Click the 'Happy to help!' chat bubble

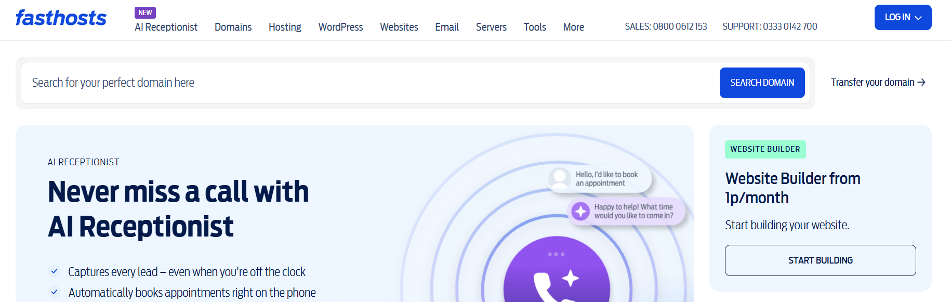point(627,211)
